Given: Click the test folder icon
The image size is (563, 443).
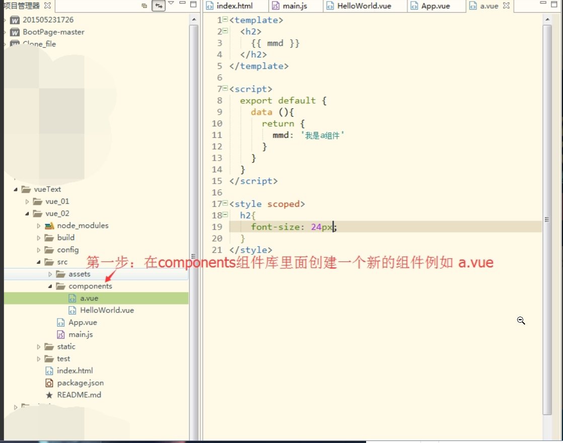Looking at the screenshot, I should 49,358.
